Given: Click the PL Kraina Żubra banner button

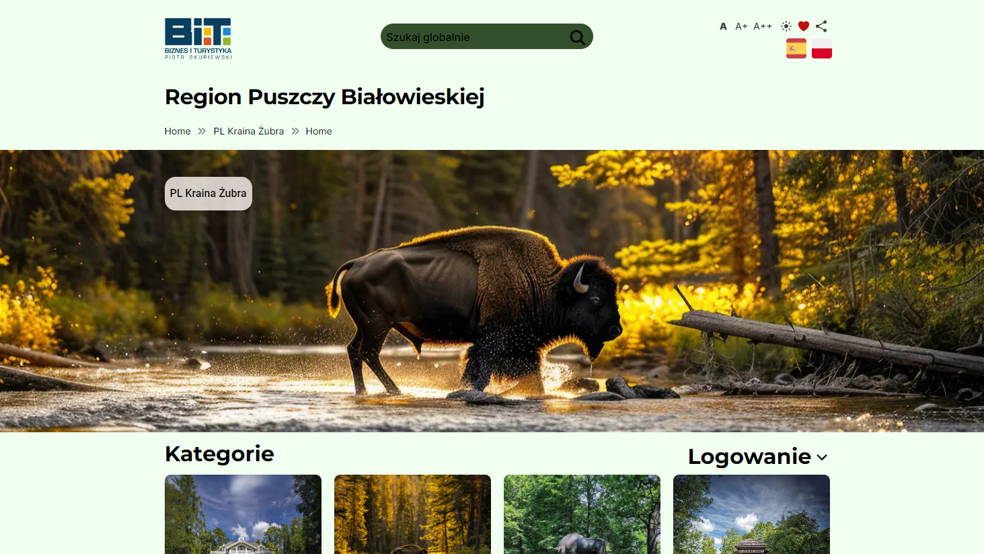Looking at the screenshot, I should coord(209,194).
